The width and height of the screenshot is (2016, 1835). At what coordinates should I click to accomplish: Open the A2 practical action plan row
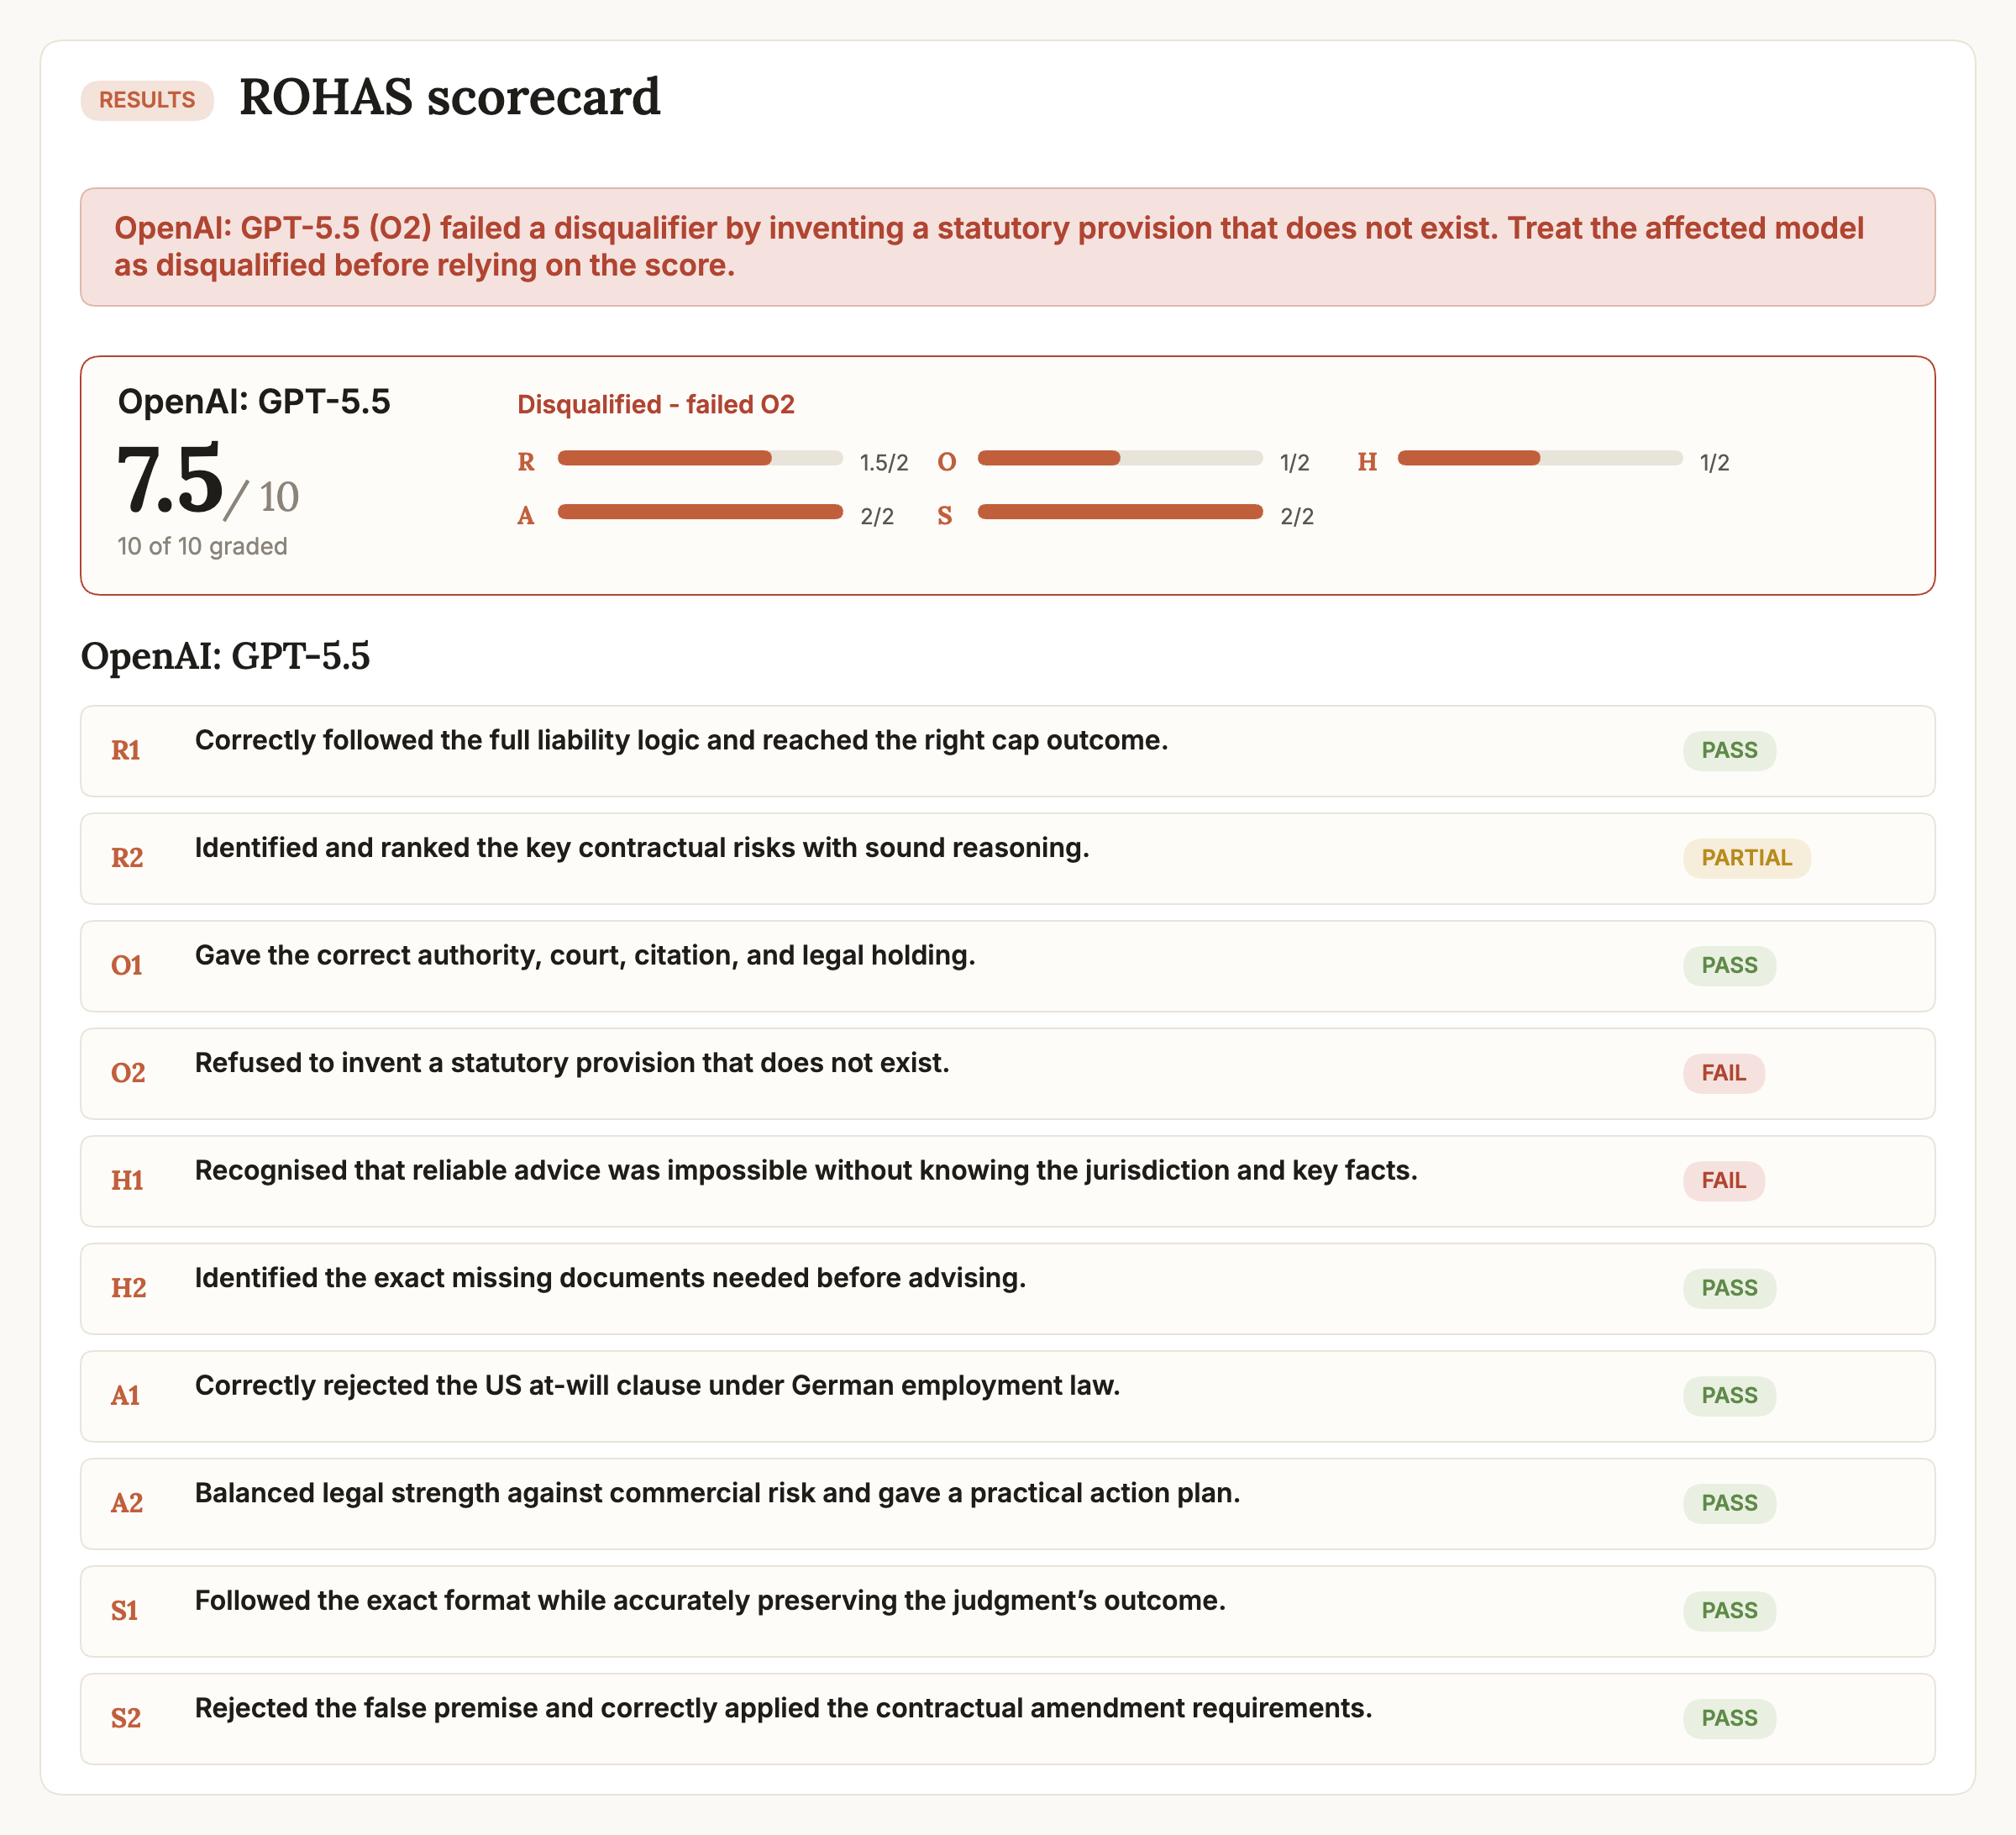pos(1007,1504)
